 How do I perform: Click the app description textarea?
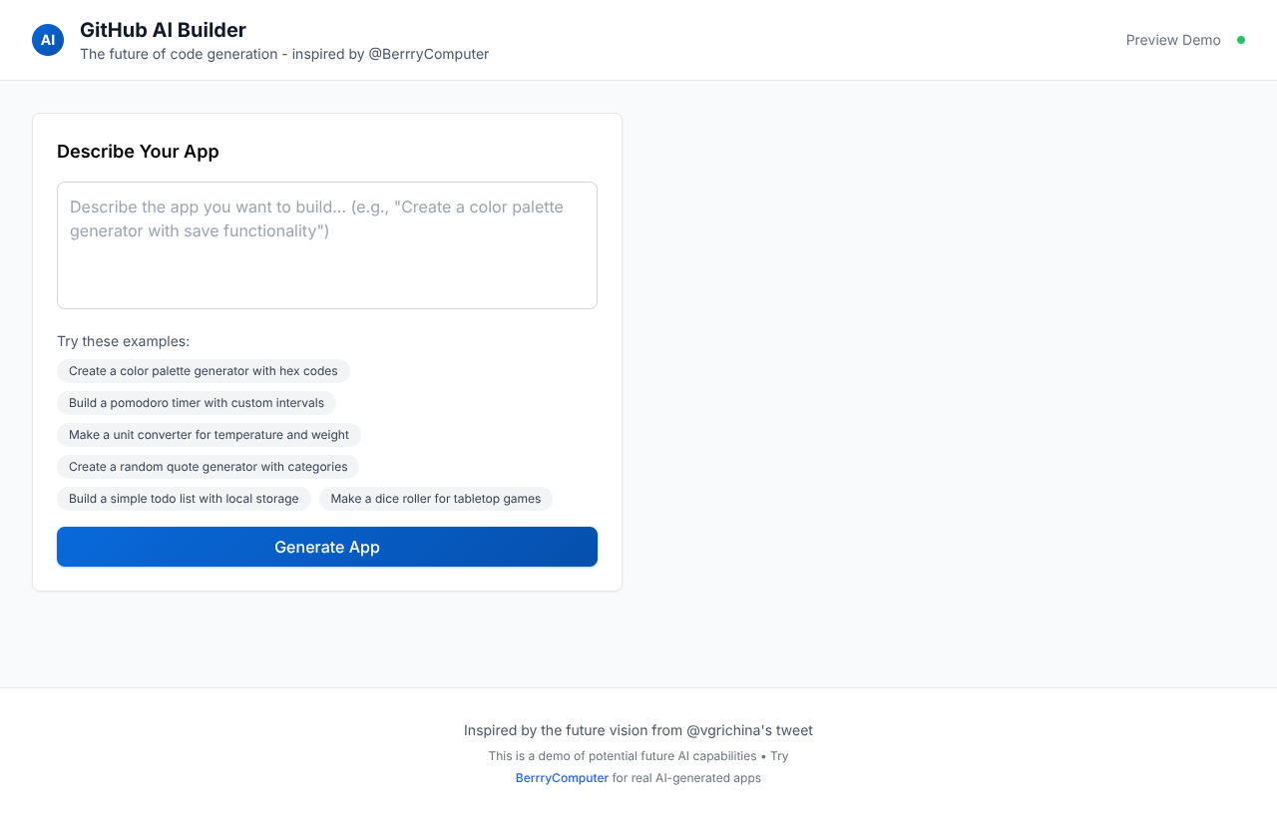click(x=327, y=244)
